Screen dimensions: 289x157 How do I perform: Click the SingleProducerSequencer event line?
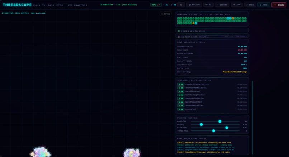click(205, 150)
